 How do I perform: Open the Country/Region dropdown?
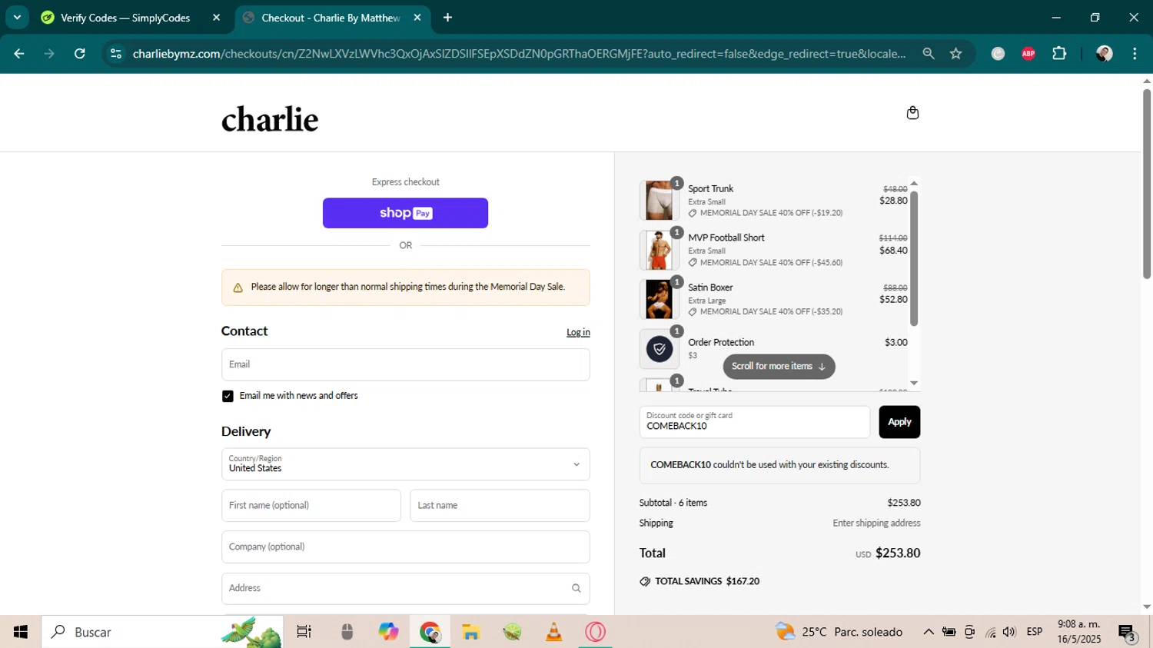tap(406, 464)
